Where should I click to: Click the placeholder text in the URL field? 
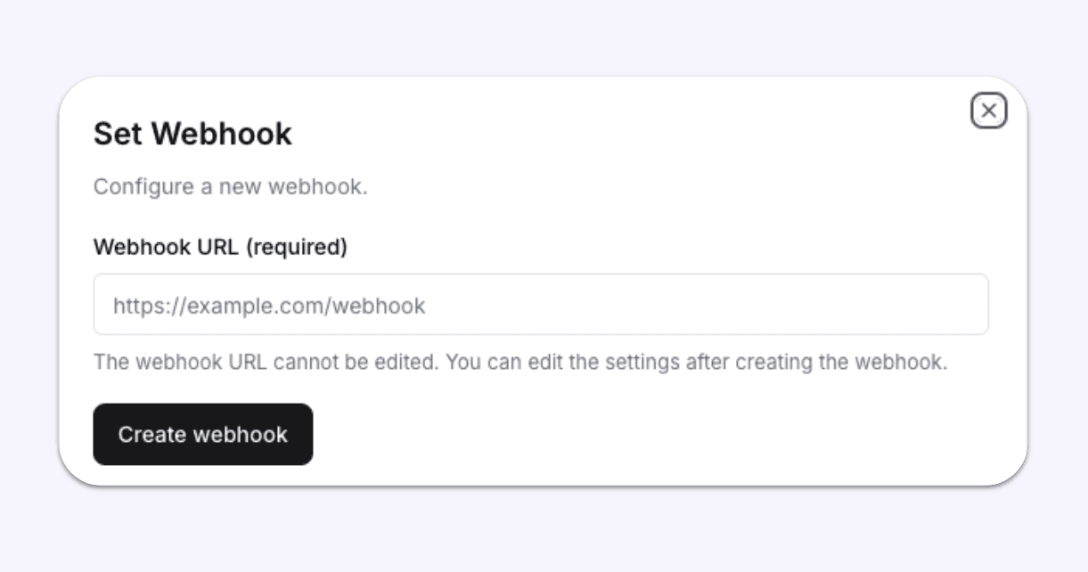pyautogui.click(x=267, y=305)
